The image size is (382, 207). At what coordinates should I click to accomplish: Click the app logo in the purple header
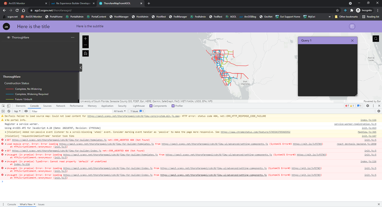pyautogui.click(x=7, y=26)
